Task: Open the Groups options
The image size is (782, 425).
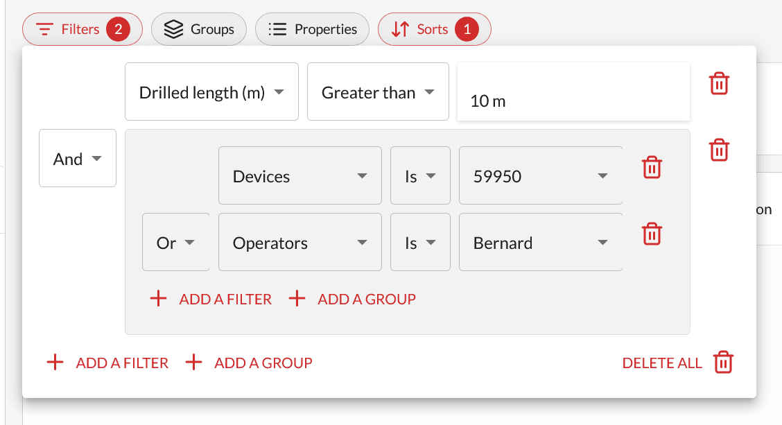Action: 198,30
